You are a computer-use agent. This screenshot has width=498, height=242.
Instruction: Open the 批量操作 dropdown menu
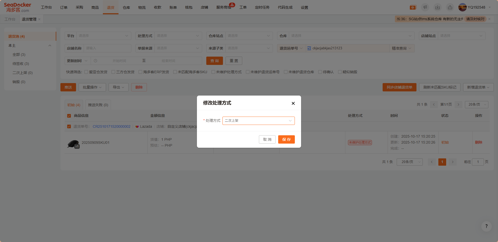pos(92,87)
